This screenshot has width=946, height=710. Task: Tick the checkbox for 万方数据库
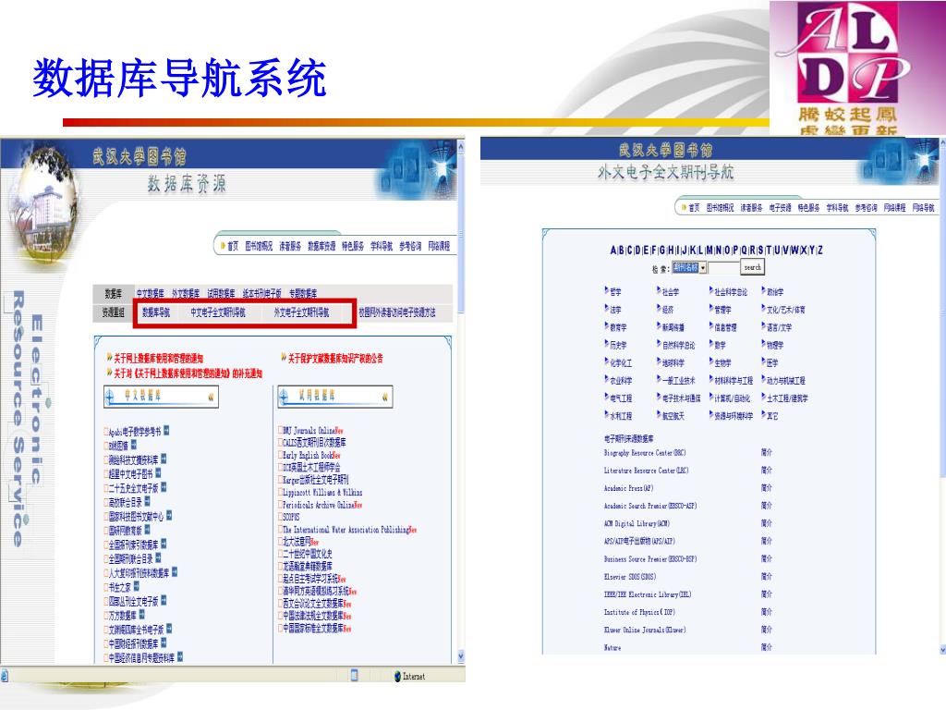[x=105, y=616]
